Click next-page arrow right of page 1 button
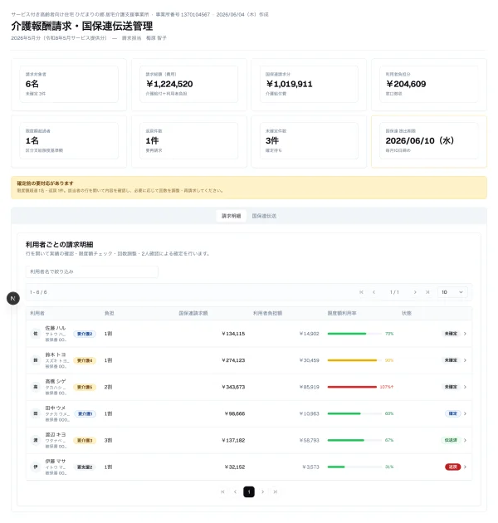498x523 pixels. 262,491
